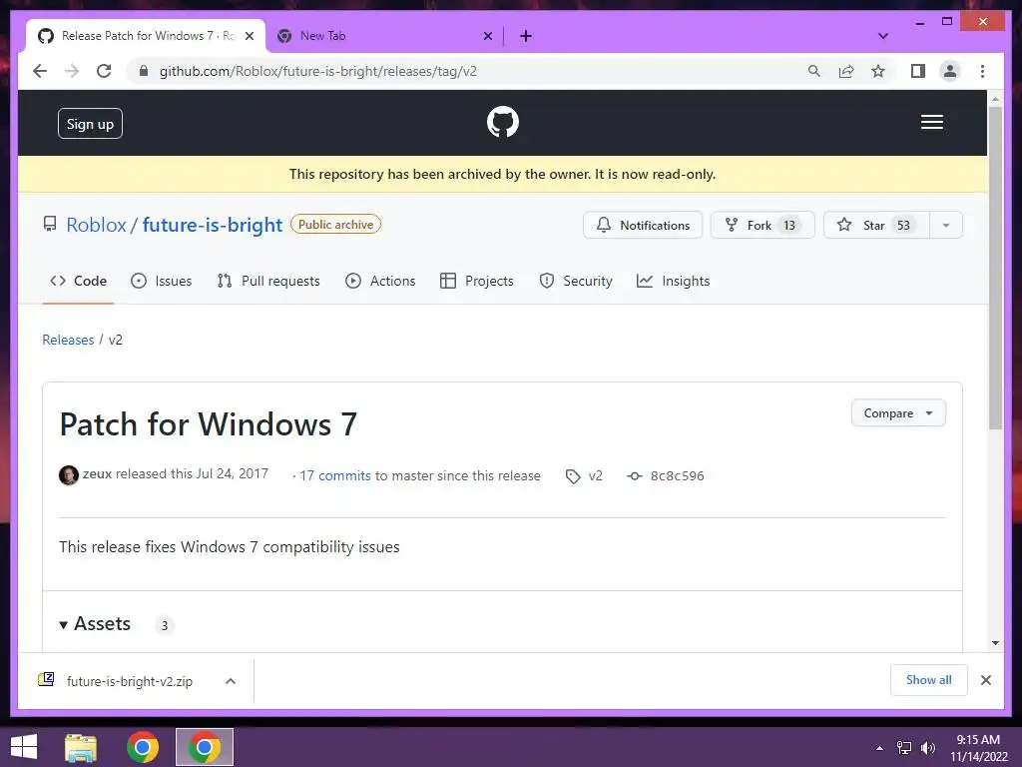
Task: Click the Sign up button
Action: click(x=90, y=123)
